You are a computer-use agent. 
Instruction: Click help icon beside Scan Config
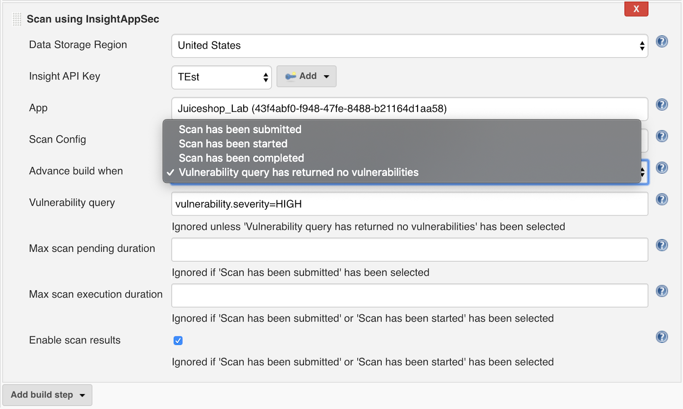(662, 136)
